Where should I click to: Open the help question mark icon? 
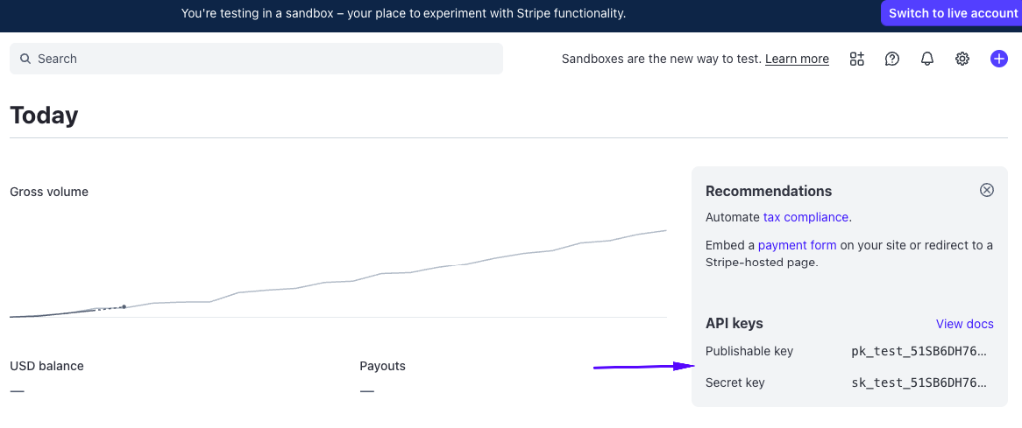(892, 59)
